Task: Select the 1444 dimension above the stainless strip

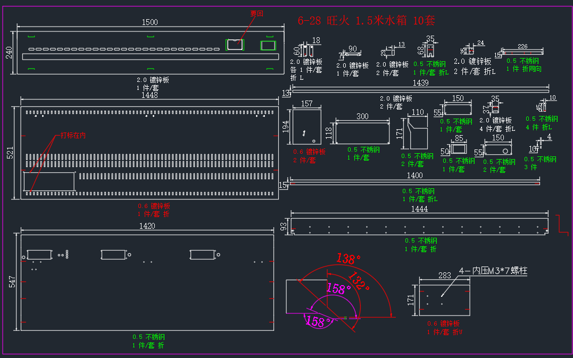Action: pyautogui.click(x=419, y=209)
